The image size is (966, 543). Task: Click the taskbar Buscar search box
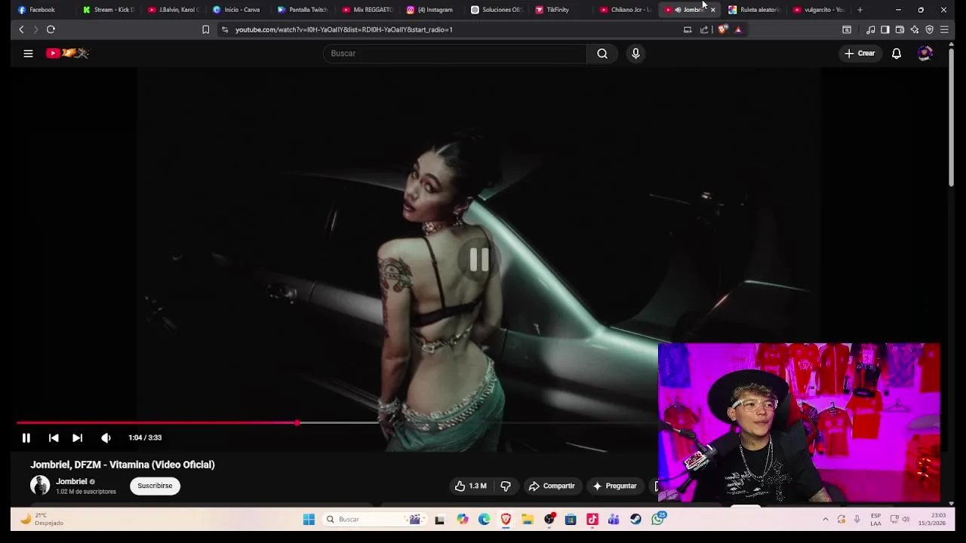374,519
